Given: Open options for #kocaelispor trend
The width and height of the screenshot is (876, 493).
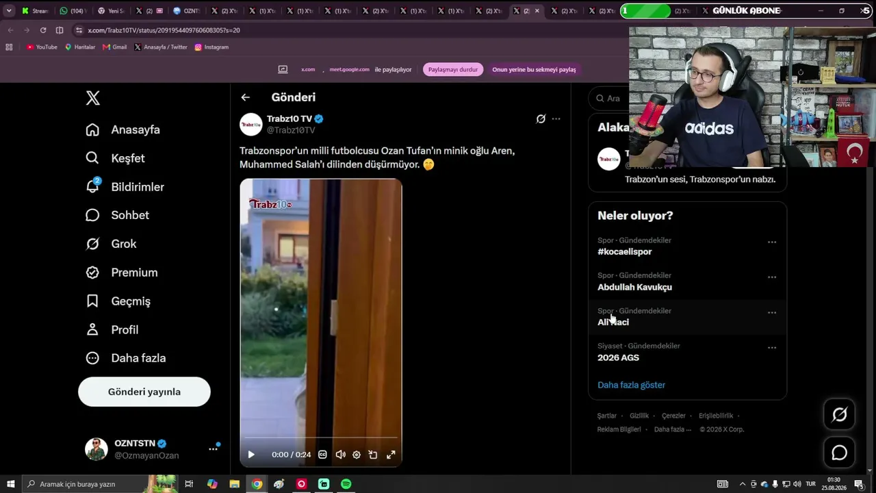Looking at the screenshot, I should [x=772, y=242].
